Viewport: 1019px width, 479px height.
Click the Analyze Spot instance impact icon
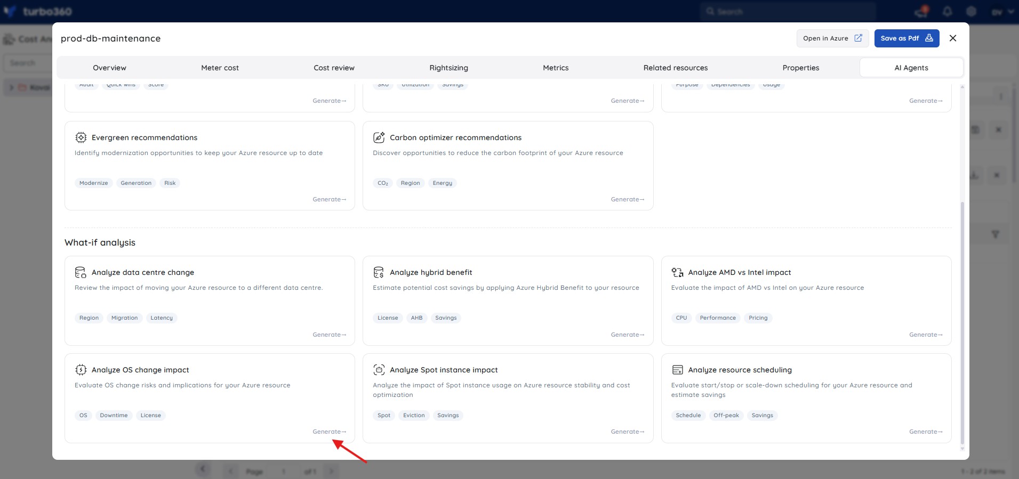(379, 370)
